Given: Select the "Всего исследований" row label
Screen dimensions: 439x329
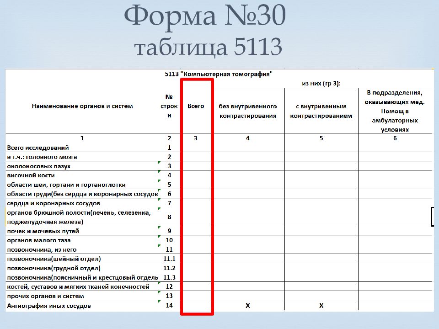Looking at the screenshot, I should (38, 148).
